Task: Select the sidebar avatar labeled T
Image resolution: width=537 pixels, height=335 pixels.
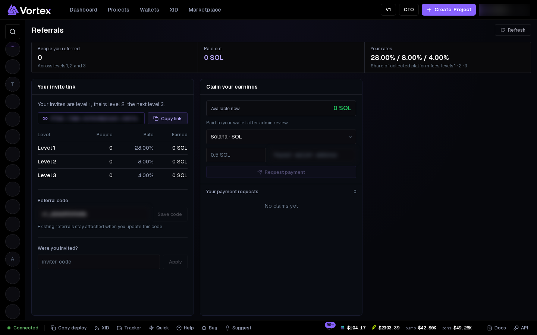Action: (x=13, y=84)
